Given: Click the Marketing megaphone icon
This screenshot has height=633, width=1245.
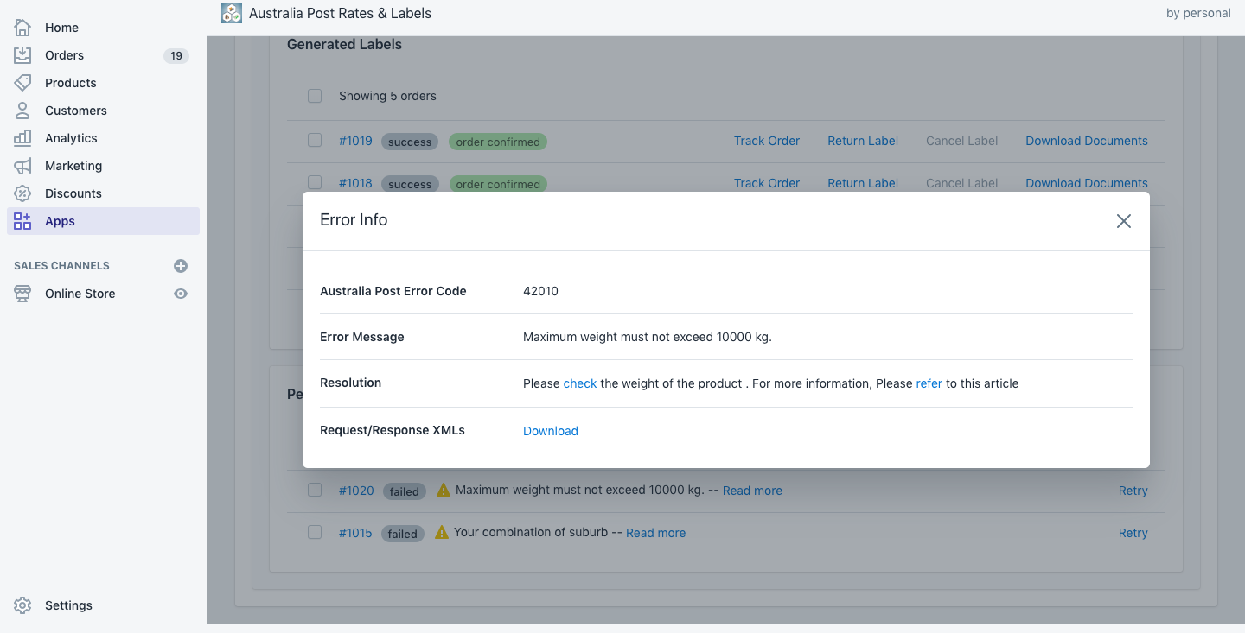Looking at the screenshot, I should pyautogui.click(x=22, y=166).
